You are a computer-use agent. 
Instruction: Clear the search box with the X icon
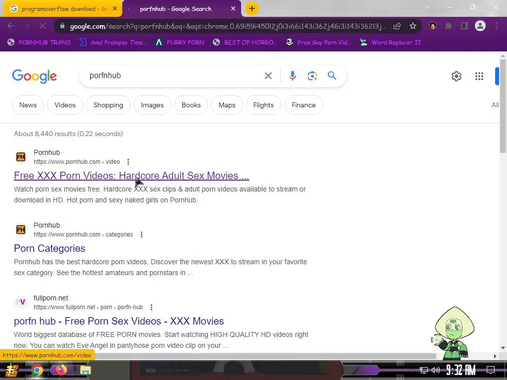(268, 76)
